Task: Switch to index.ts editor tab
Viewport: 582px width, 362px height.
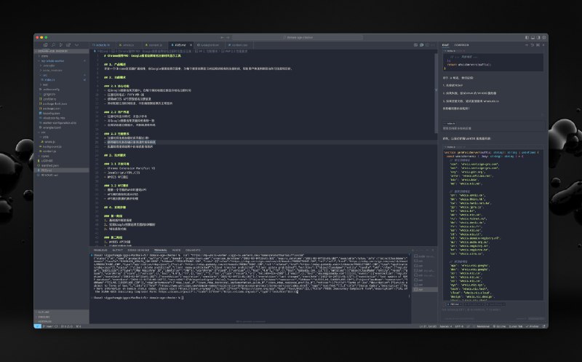Action: coord(103,45)
